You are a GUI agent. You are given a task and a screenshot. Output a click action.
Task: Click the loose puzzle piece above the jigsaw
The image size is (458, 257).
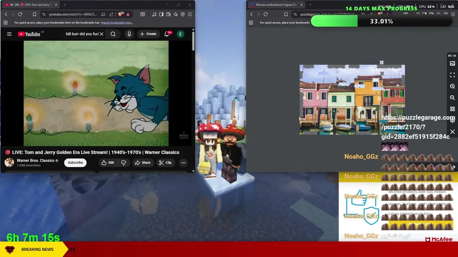coord(381,63)
